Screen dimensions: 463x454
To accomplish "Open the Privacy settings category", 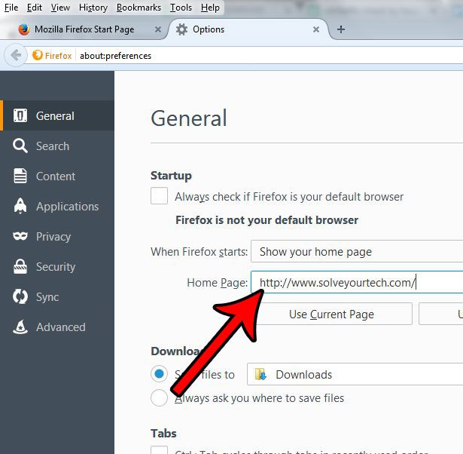I will [x=57, y=236].
